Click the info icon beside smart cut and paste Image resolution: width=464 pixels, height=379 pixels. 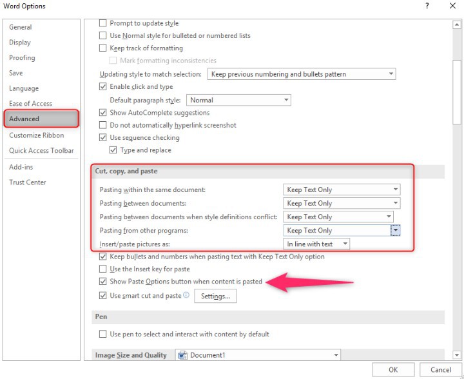pyautogui.click(x=186, y=295)
